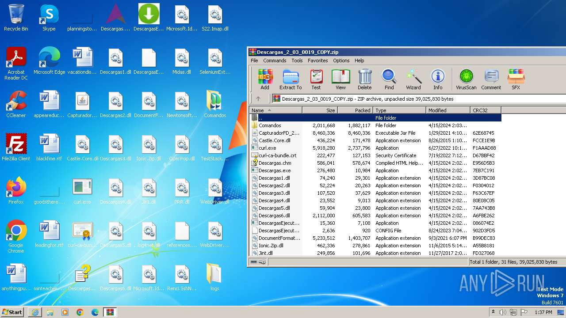566x318 pixels.
Task: Select Descargas.chm in archive list
Action: pyautogui.click(x=376, y=163)
